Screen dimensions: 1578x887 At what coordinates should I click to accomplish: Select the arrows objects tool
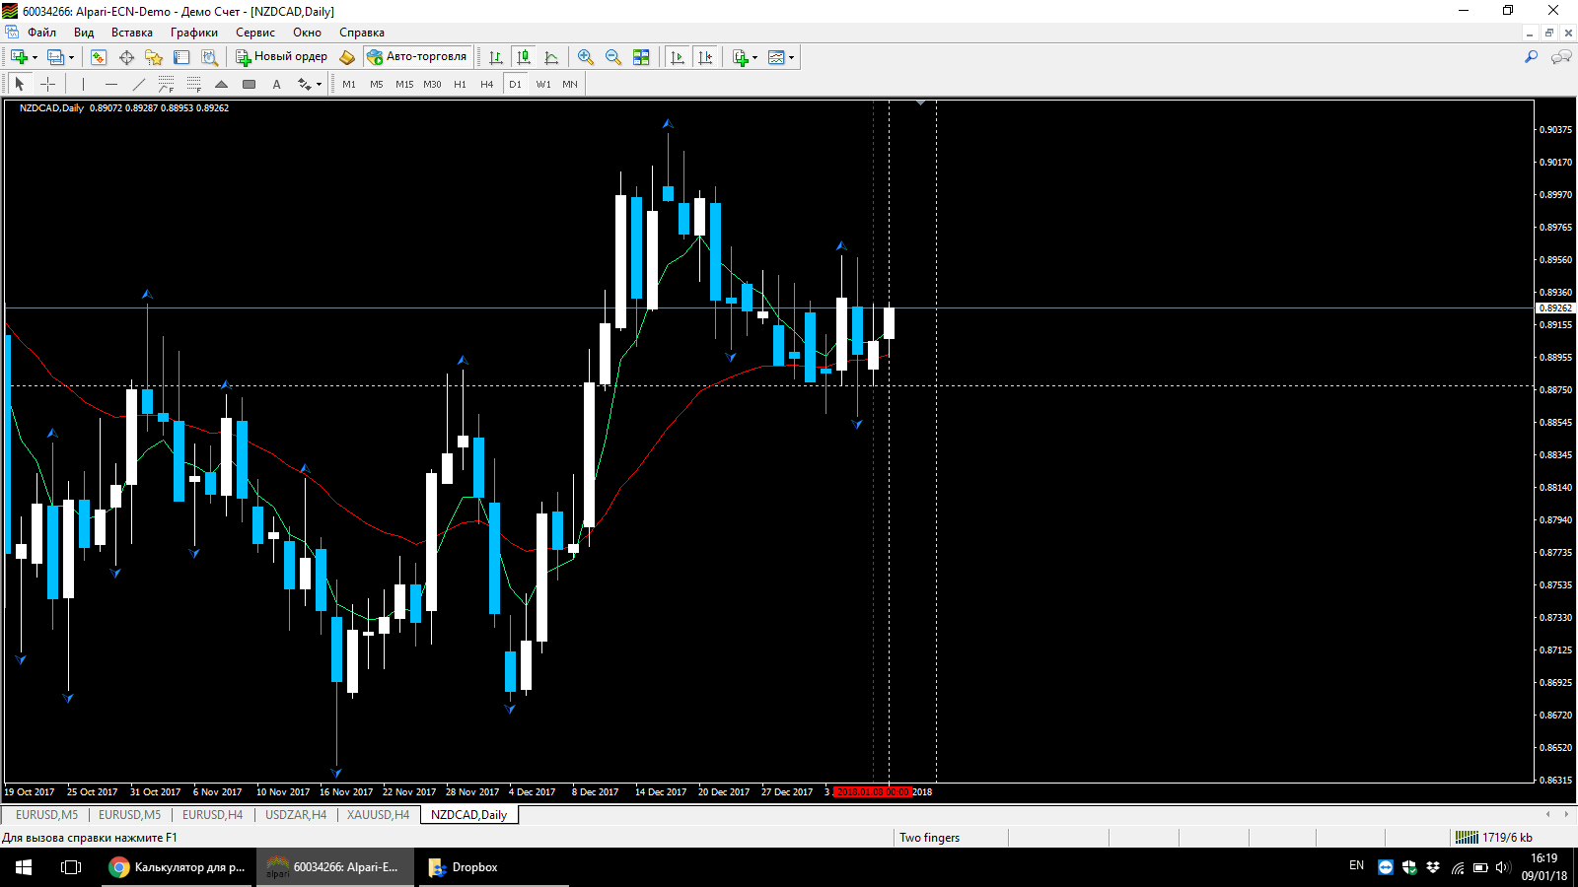tap(305, 85)
